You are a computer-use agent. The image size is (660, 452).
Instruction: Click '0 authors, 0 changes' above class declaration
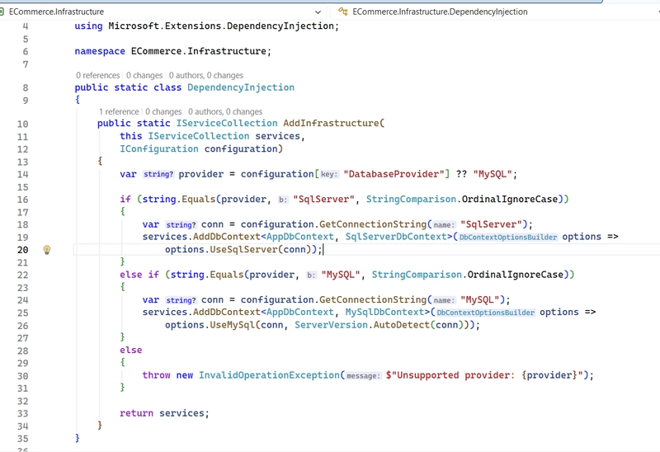point(205,75)
